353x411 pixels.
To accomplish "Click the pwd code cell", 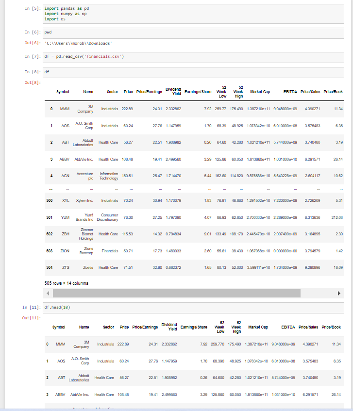I will [193, 33].
